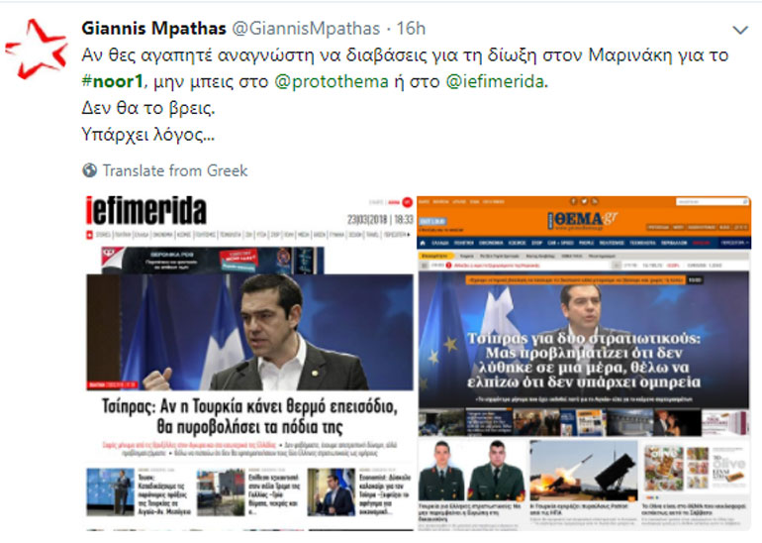
Task: Open the #noor1 hashtag
Action: (112, 81)
